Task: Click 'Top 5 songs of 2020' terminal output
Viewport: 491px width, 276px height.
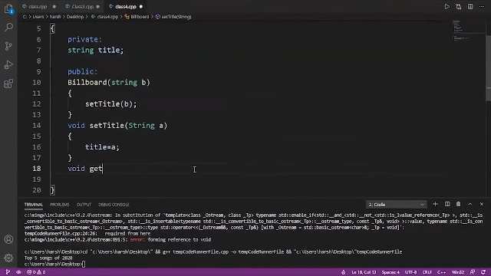Action: click(x=48, y=258)
